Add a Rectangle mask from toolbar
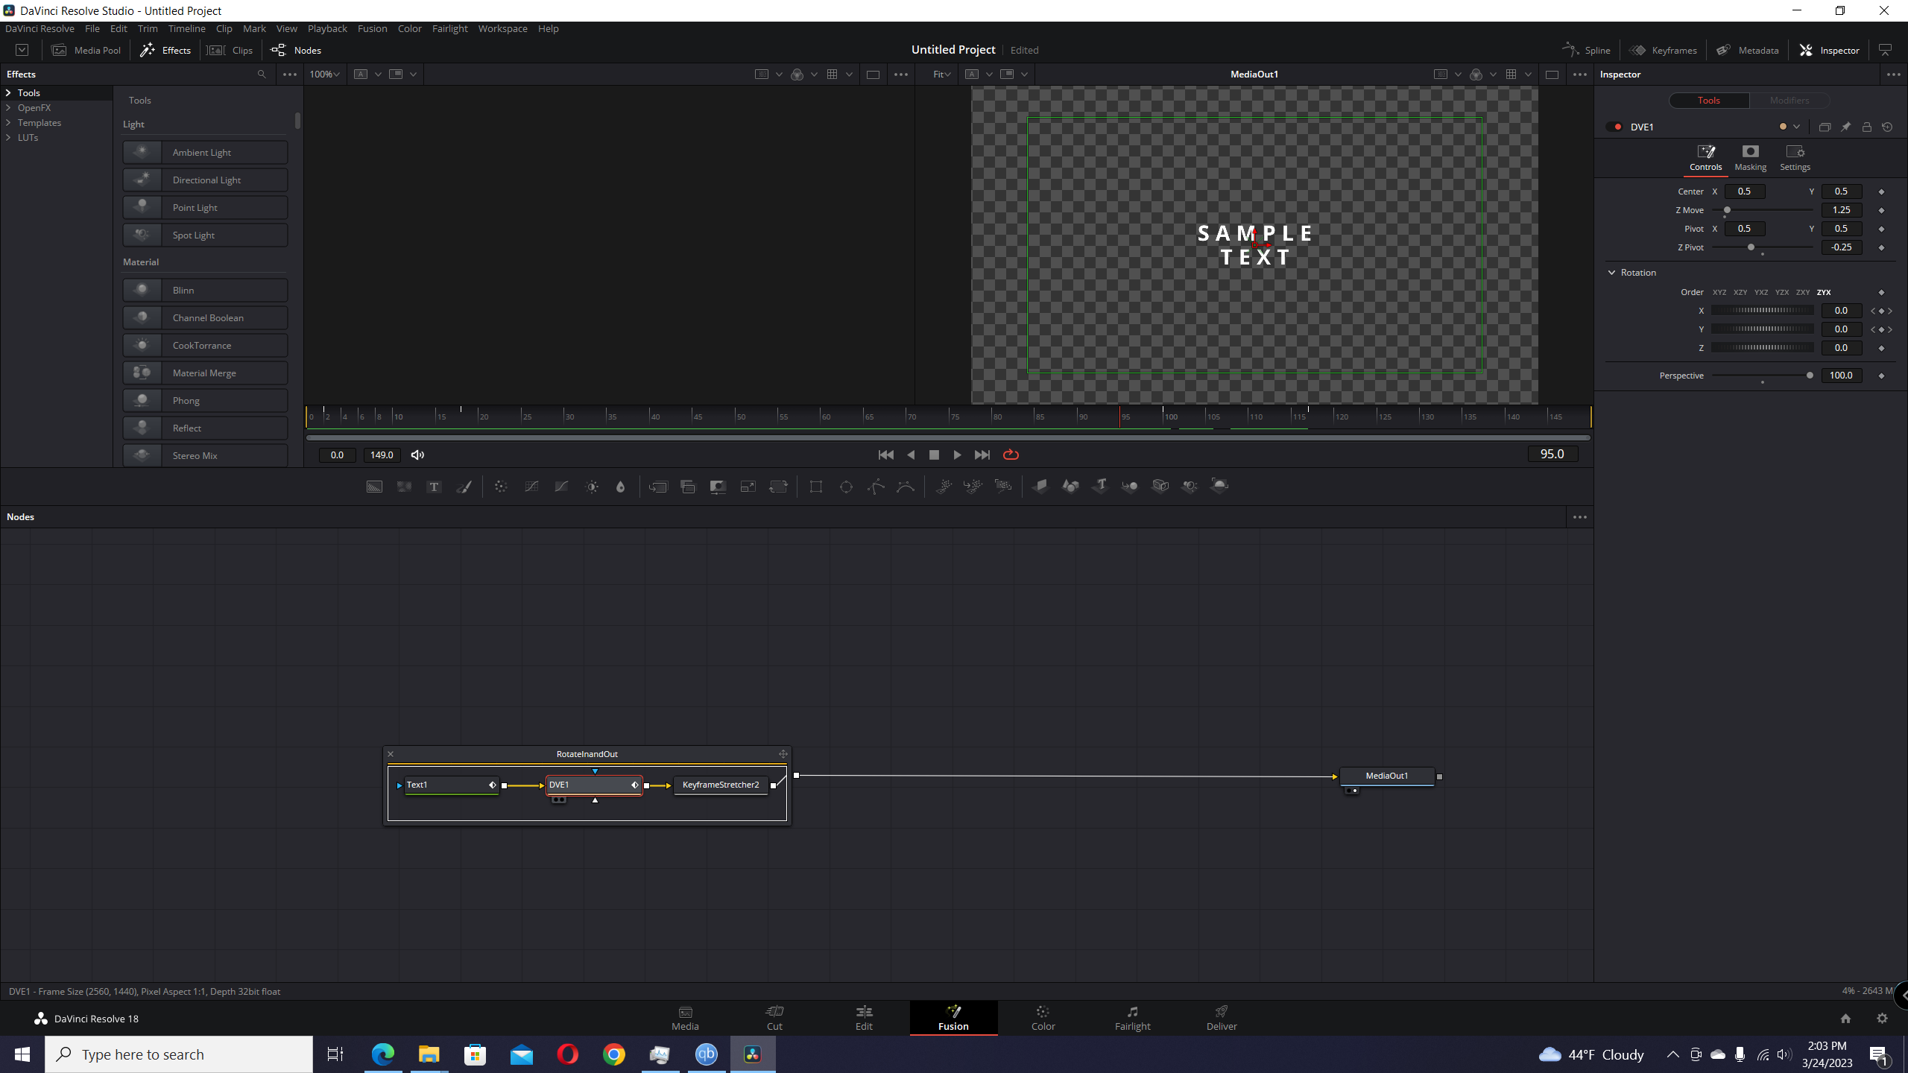This screenshot has width=1908, height=1073. click(816, 487)
